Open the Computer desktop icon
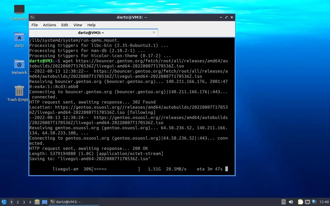This screenshot has width=330, height=206. point(19,12)
